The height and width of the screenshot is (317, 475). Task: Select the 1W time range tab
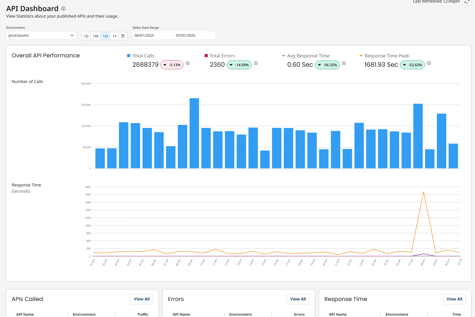tap(96, 36)
